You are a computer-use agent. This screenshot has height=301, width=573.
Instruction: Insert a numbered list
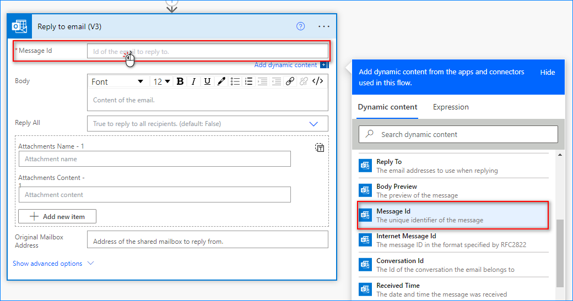[249, 81]
